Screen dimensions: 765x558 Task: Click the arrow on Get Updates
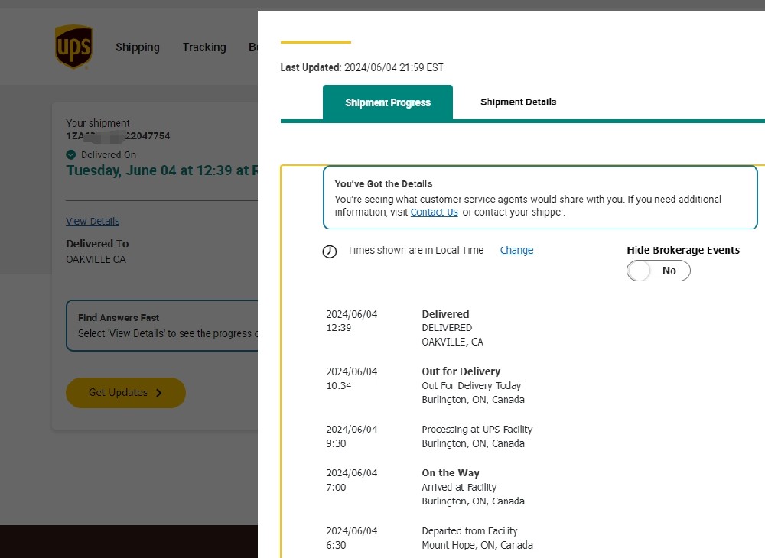pyautogui.click(x=158, y=393)
